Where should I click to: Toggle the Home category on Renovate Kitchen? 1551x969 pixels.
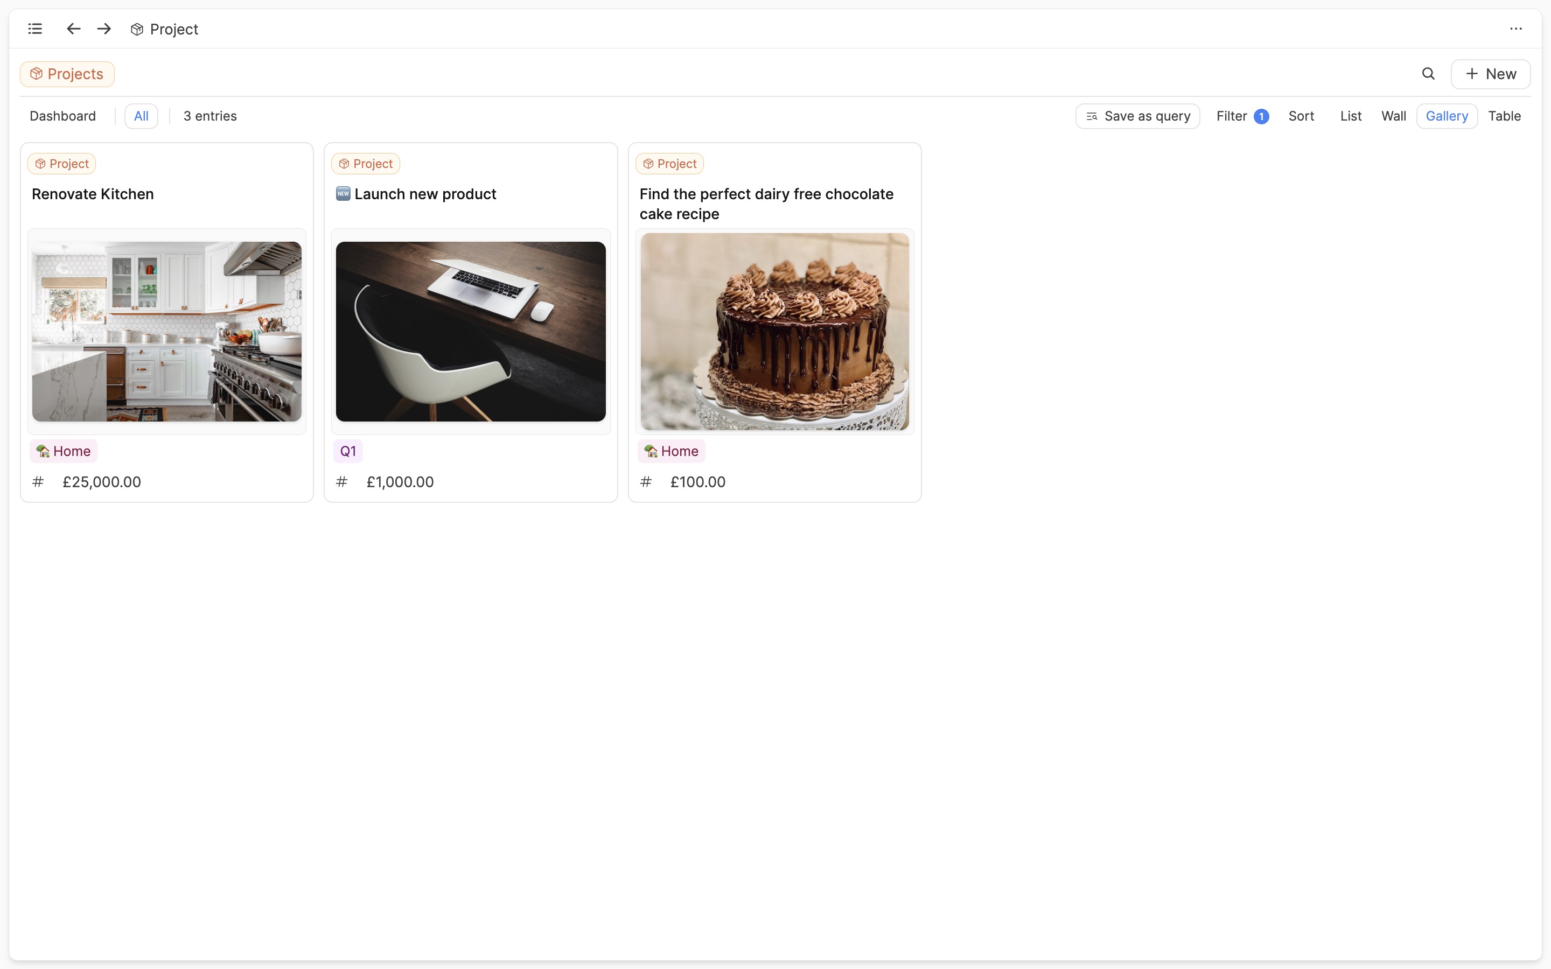click(x=64, y=451)
